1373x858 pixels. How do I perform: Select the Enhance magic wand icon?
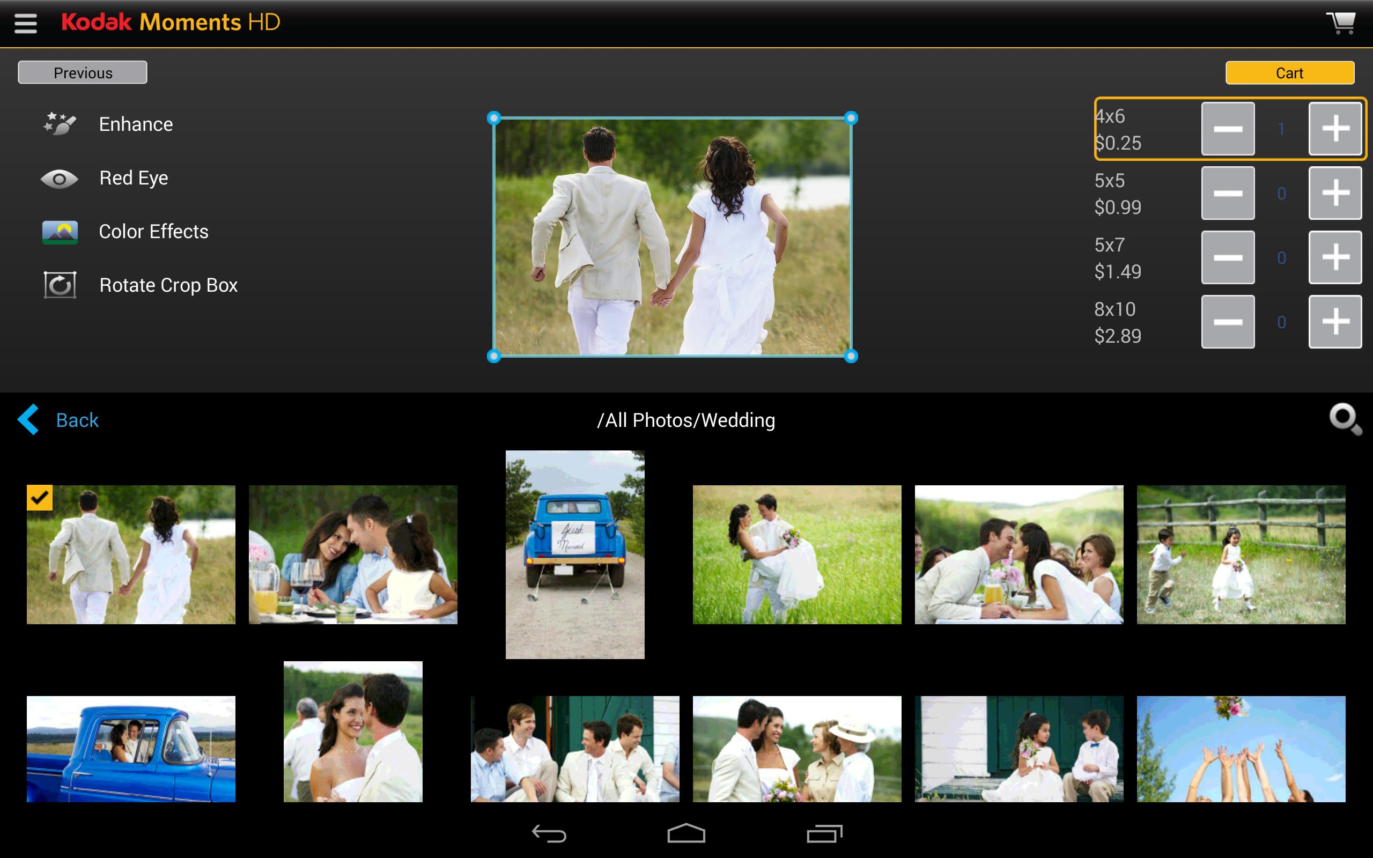point(60,124)
